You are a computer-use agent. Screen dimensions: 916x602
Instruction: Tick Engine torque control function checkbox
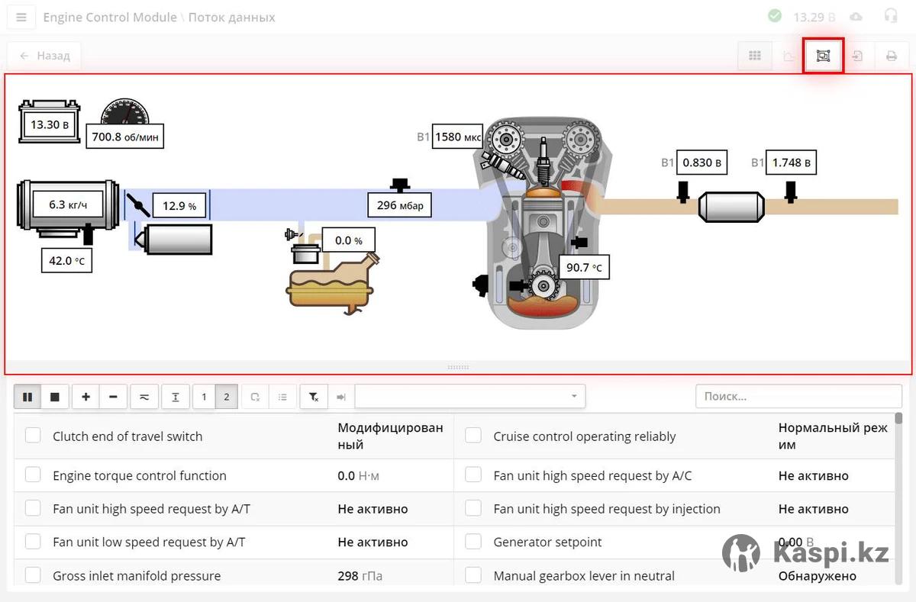[33, 475]
